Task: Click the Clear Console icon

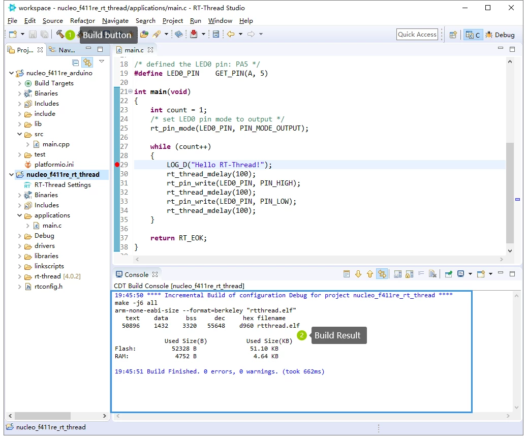Action: 432,274
